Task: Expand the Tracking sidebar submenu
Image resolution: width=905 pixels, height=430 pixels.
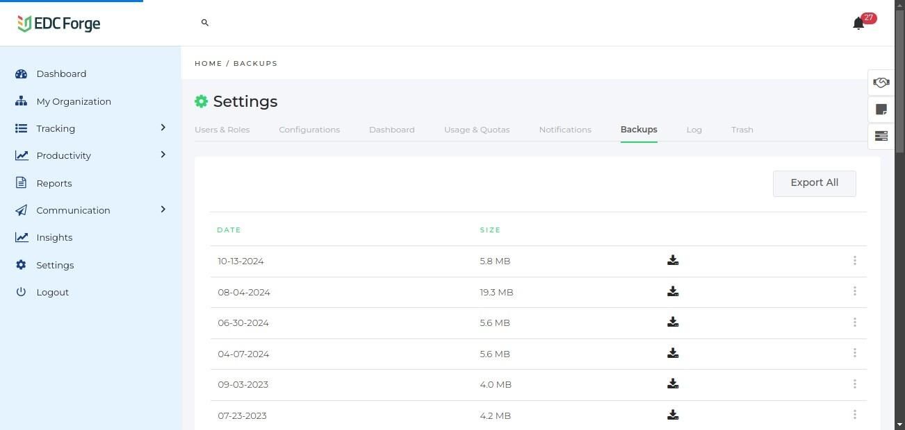Action: (x=163, y=128)
